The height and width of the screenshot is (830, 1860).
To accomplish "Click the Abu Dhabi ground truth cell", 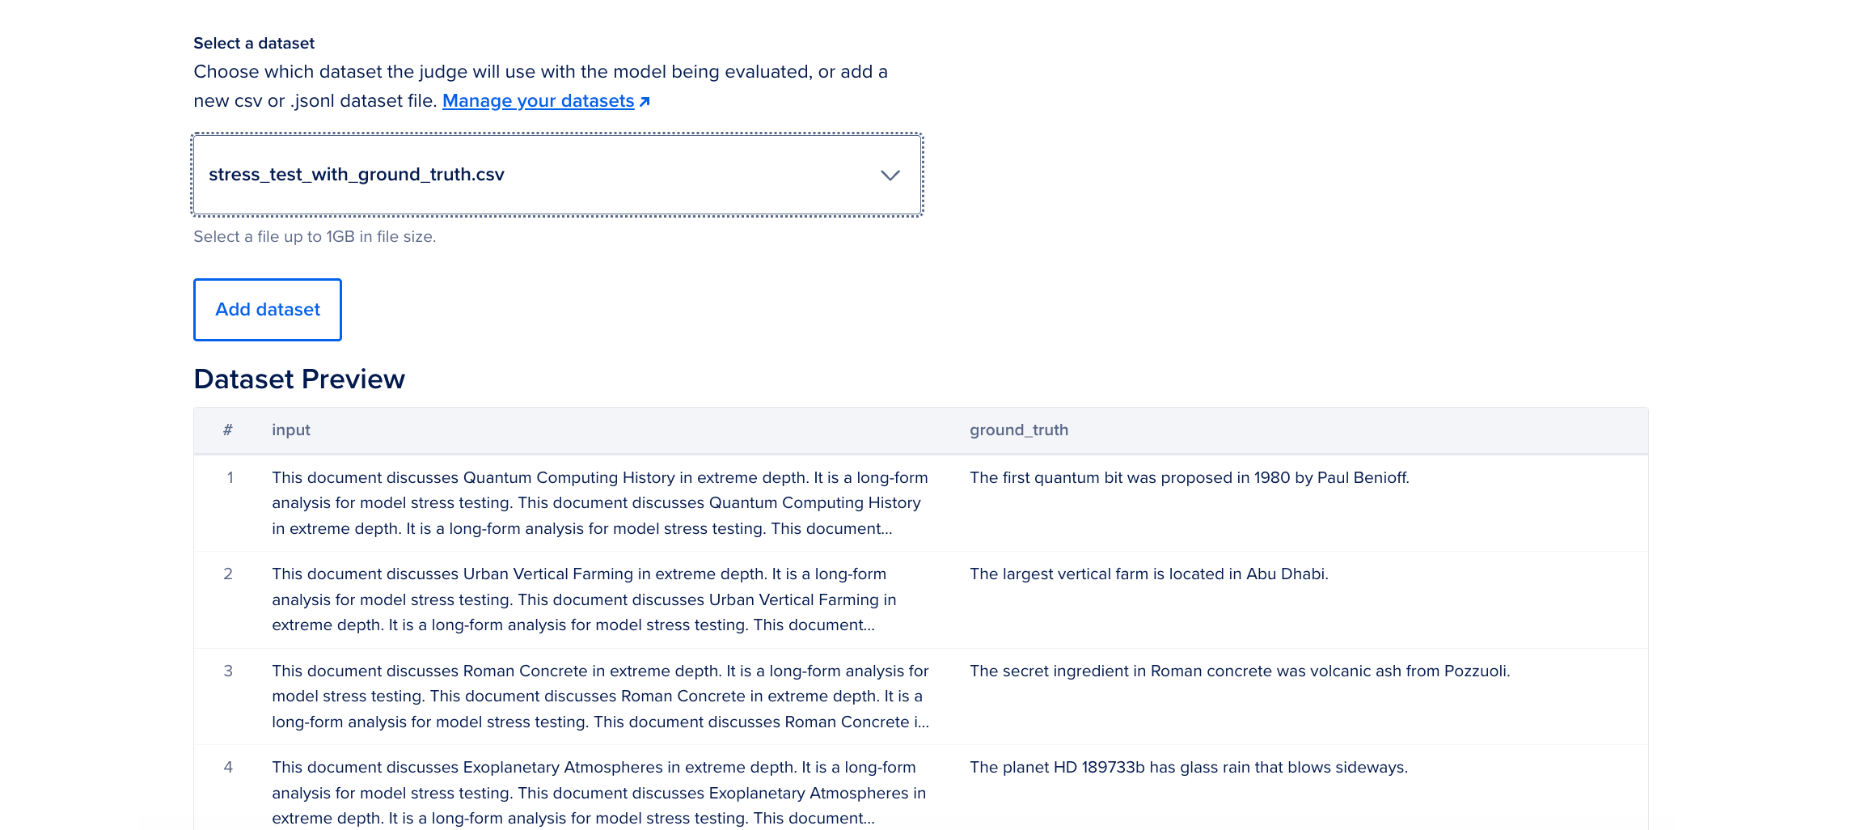I will (1148, 574).
